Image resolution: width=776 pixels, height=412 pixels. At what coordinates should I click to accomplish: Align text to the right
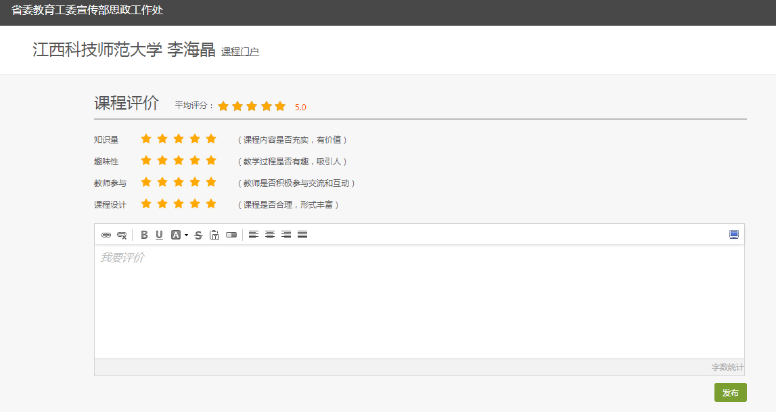pos(286,235)
